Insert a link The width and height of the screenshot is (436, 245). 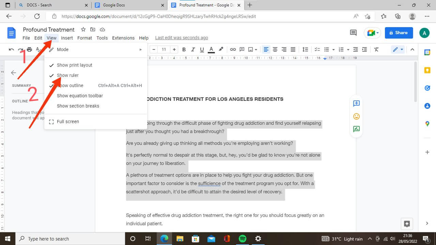tap(233, 49)
